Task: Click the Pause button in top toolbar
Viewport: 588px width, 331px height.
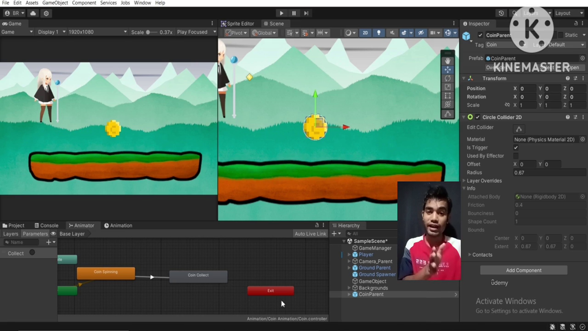Action: tap(294, 13)
